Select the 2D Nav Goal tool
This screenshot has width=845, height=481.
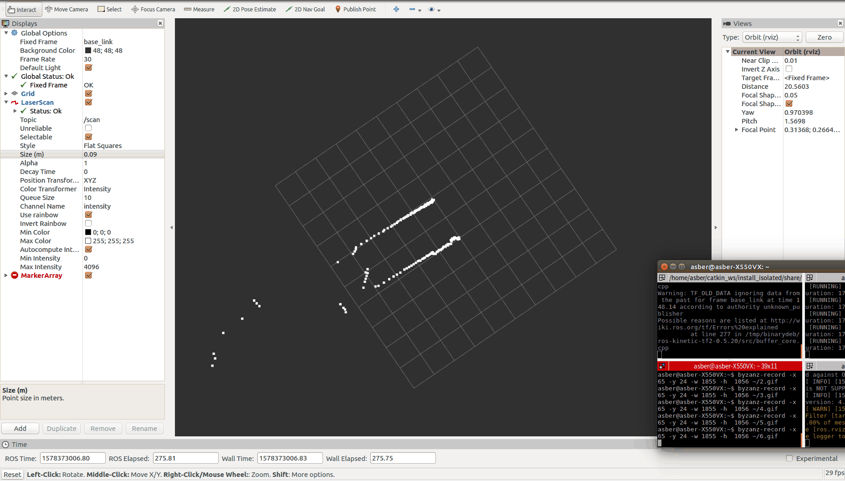pos(305,9)
